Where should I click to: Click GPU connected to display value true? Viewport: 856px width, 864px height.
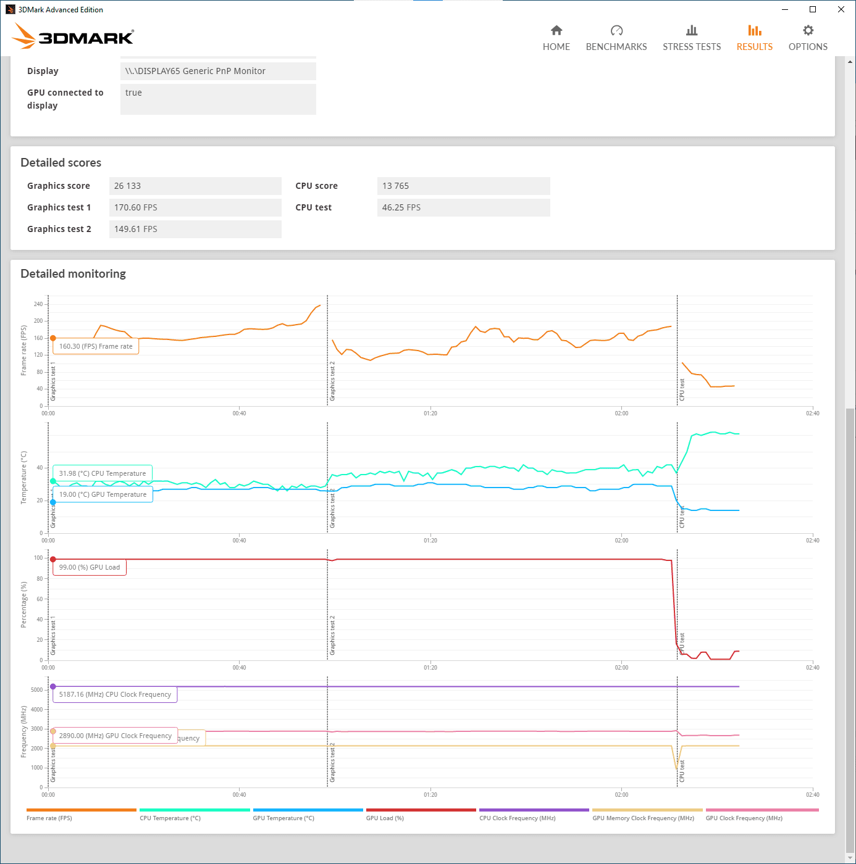(x=218, y=99)
